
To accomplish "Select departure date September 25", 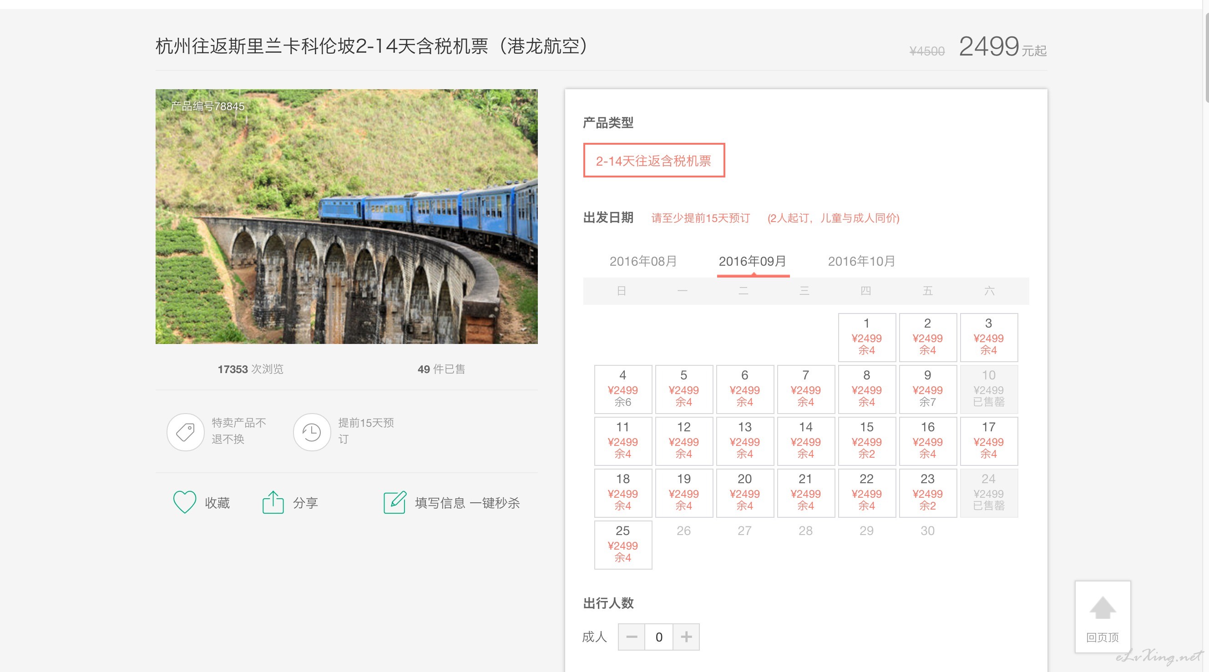I will (x=623, y=545).
